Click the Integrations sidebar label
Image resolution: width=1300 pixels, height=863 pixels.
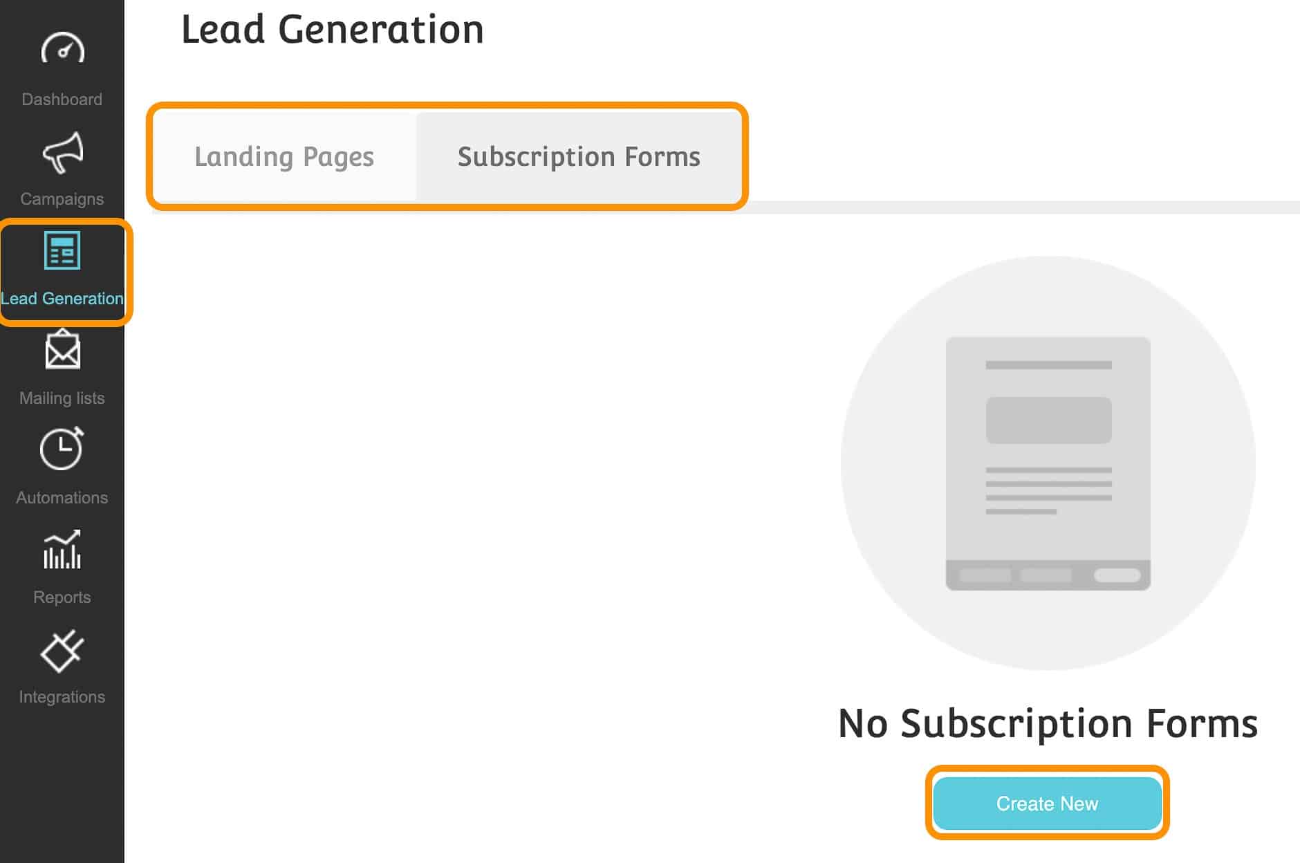pyautogui.click(x=62, y=696)
